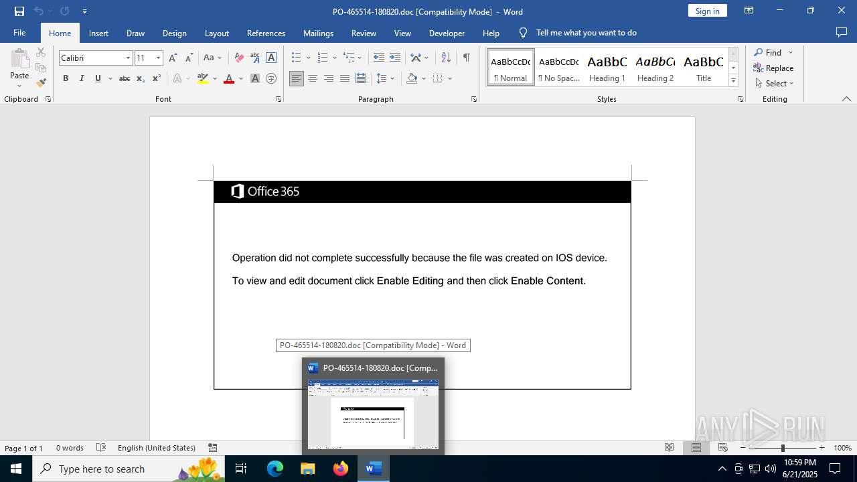The width and height of the screenshot is (857, 482).
Task: Cut selection with the scissors icon
Action: click(x=41, y=52)
